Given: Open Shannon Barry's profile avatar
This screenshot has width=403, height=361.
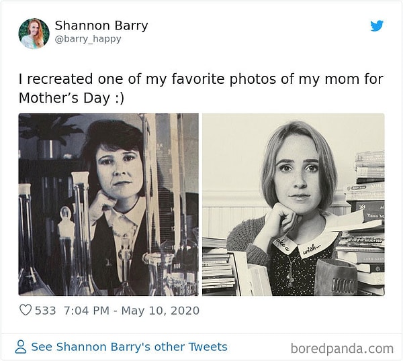Looking at the screenshot, I should tap(34, 33).
